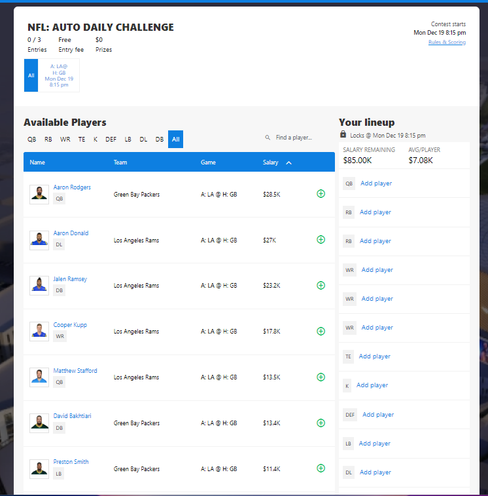Add Matthew Stafford with the green plus icon
Viewport: 488px width, 496px height.
[x=321, y=377]
